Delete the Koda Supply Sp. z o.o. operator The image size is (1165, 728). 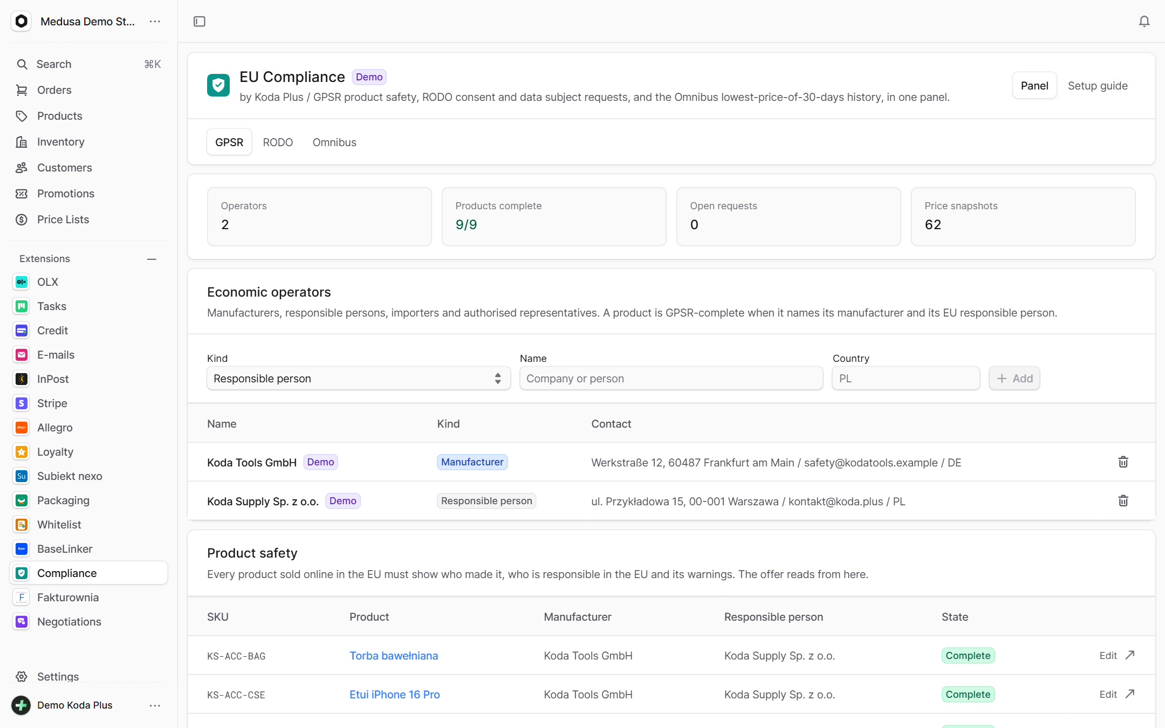coord(1123,501)
